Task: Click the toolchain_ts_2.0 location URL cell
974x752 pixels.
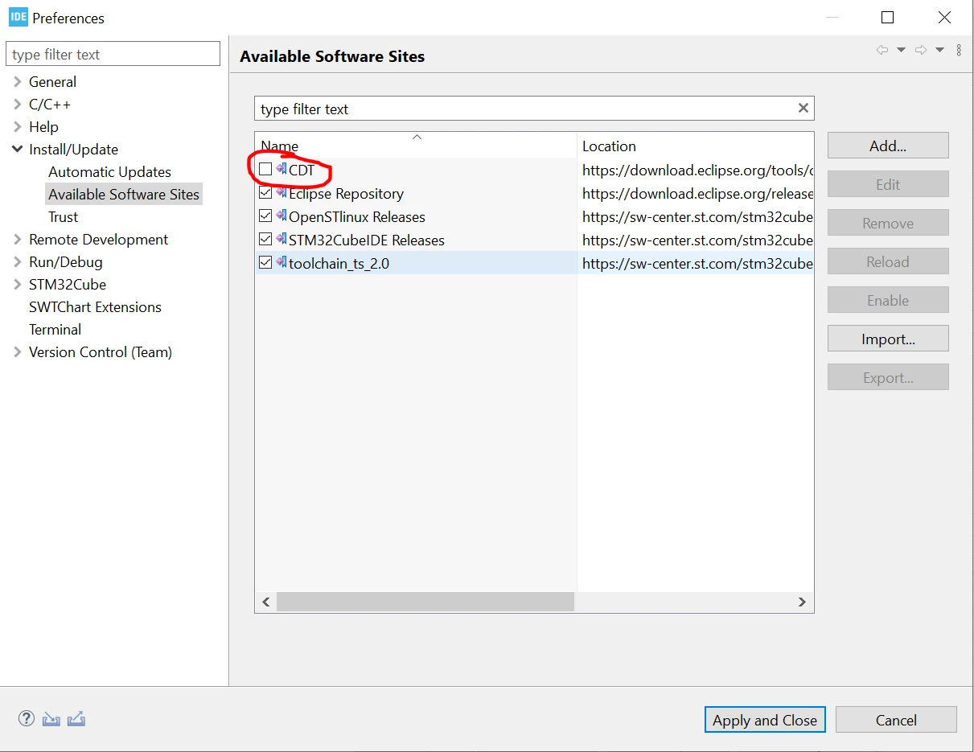Action: [696, 263]
